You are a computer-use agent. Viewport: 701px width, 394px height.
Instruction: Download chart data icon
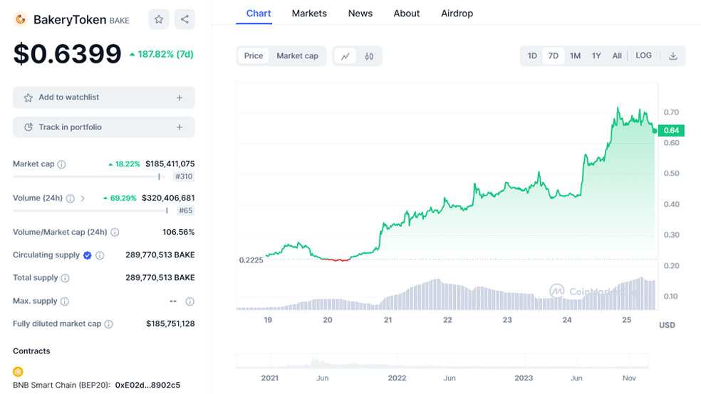[x=673, y=56]
